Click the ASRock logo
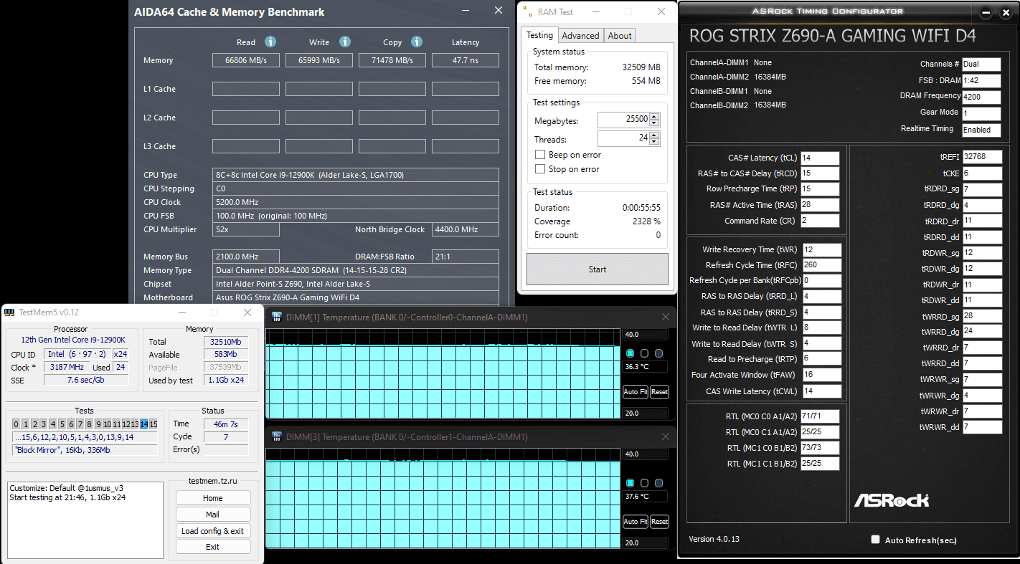The width and height of the screenshot is (1020, 564). point(891,500)
